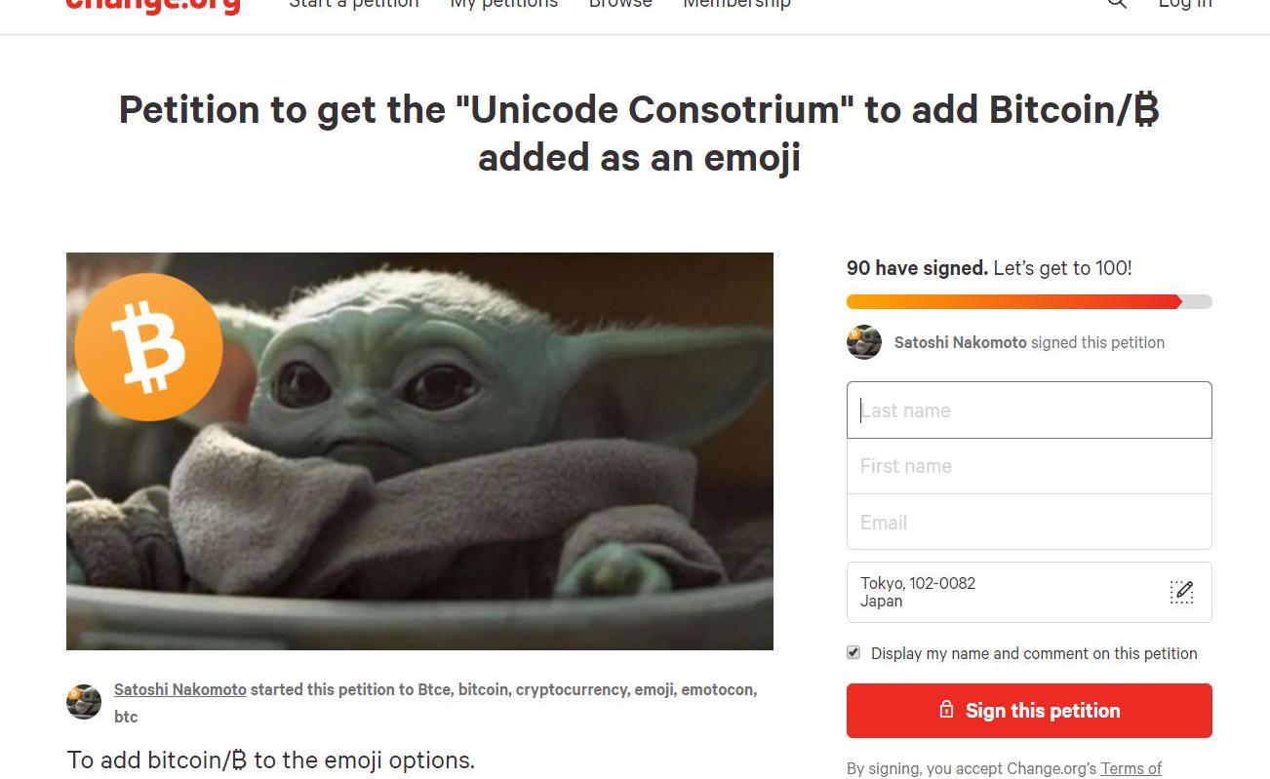Click Satoshi Nakomoto's avatar beside signed notice

tap(864, 342)
